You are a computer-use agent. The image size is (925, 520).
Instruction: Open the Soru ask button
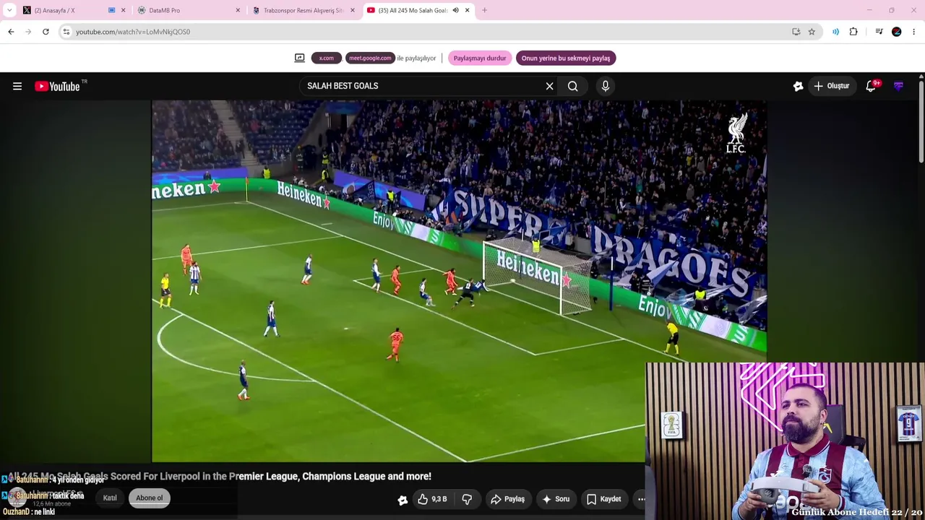556,499
